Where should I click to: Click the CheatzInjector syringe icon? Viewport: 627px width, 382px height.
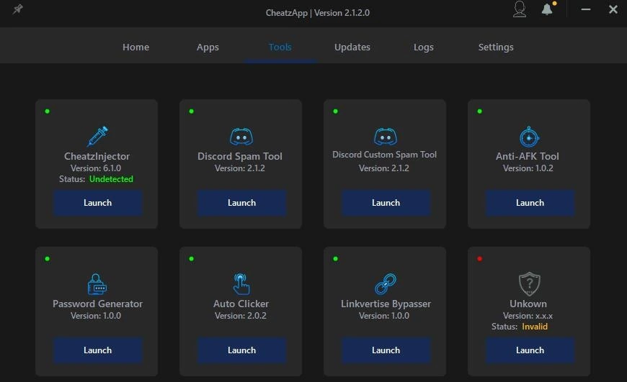(97, 136)
